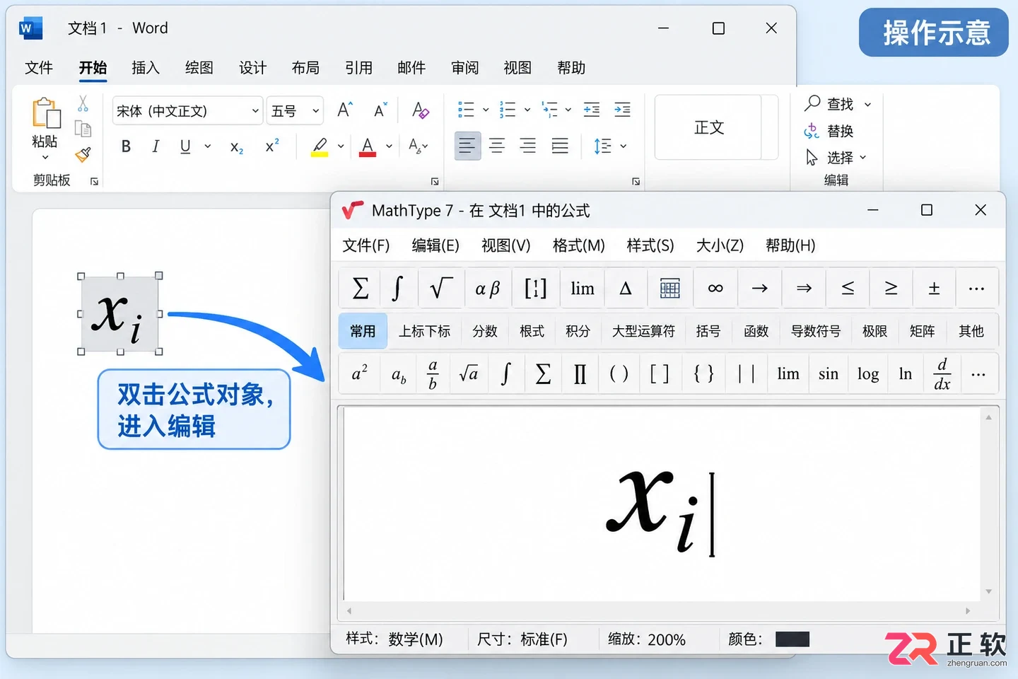1018x679 pixels.
Task: Click the 选择 button in Word
Action: (836, 157)
